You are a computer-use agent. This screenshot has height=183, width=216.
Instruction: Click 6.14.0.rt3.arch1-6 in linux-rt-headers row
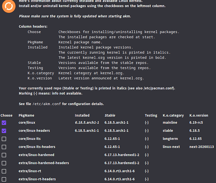coord(120,179)
